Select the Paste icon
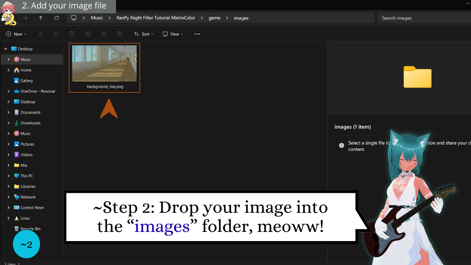 point(72,34)
